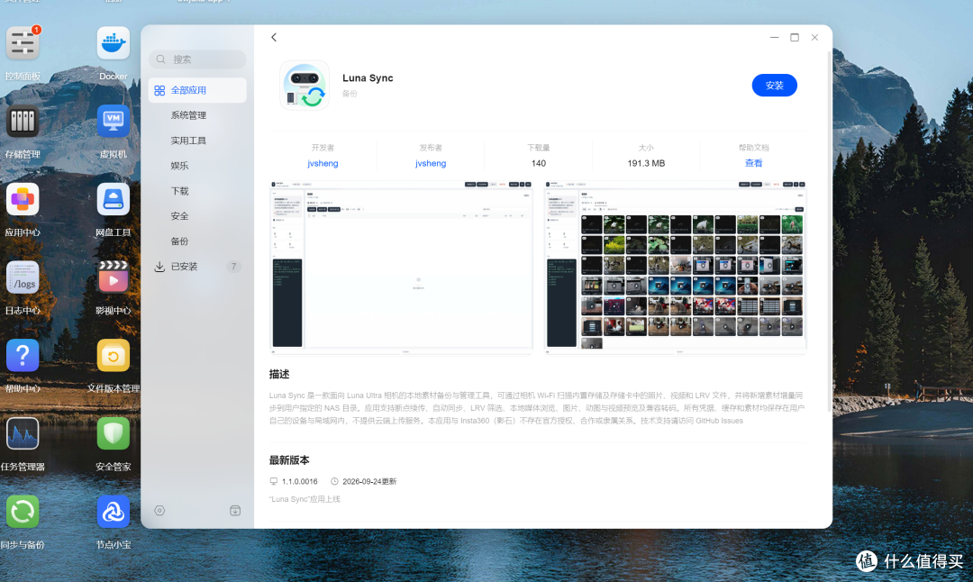Viewport: 973px width, 582px height.
Task: Click the download count 140
Action: pos(539,163)
